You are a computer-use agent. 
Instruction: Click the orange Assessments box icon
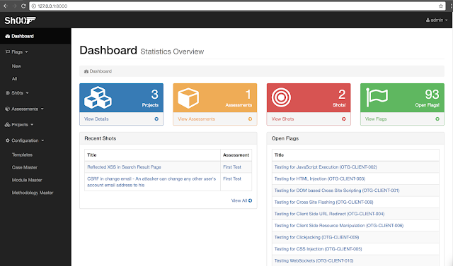188,98
